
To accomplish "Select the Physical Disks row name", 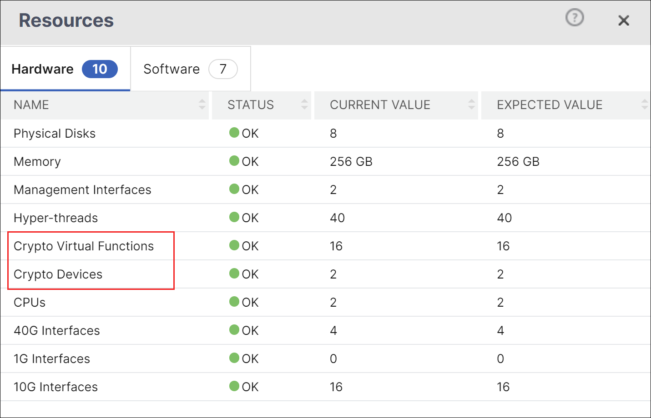I will click(55, 134).
